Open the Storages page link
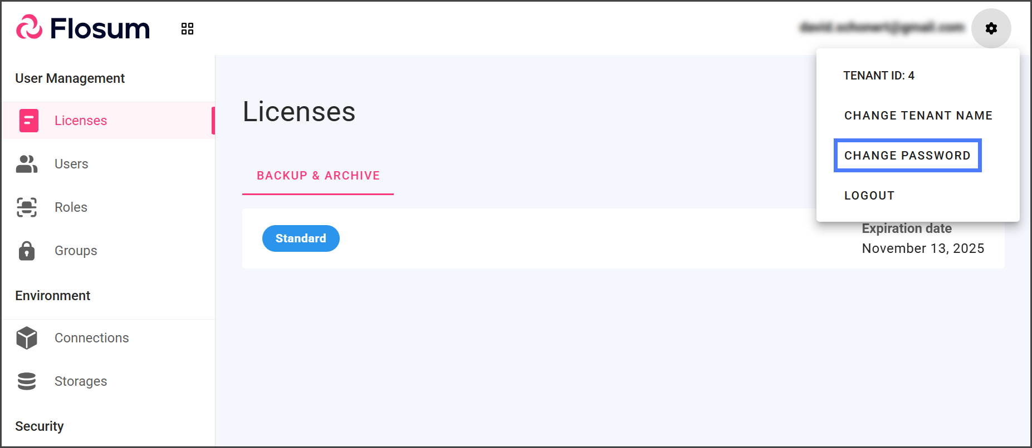 coord(81,381)
